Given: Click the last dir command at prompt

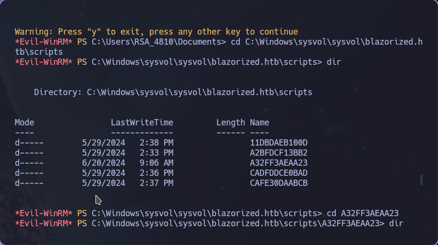Looking at the screenshot, I should (x=396, y=223).
